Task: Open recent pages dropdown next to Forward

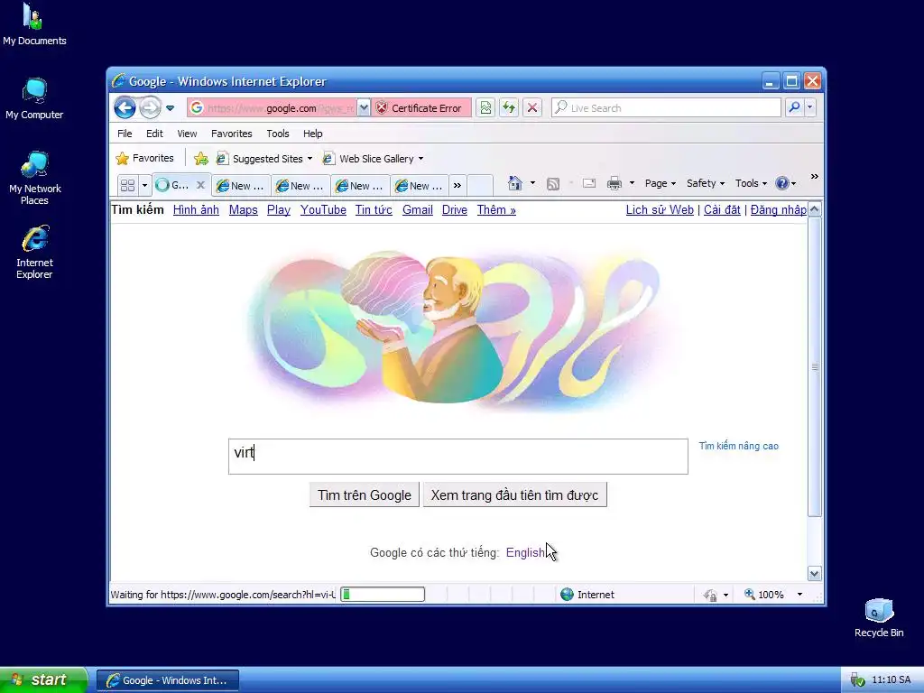Action: point(170,108)
